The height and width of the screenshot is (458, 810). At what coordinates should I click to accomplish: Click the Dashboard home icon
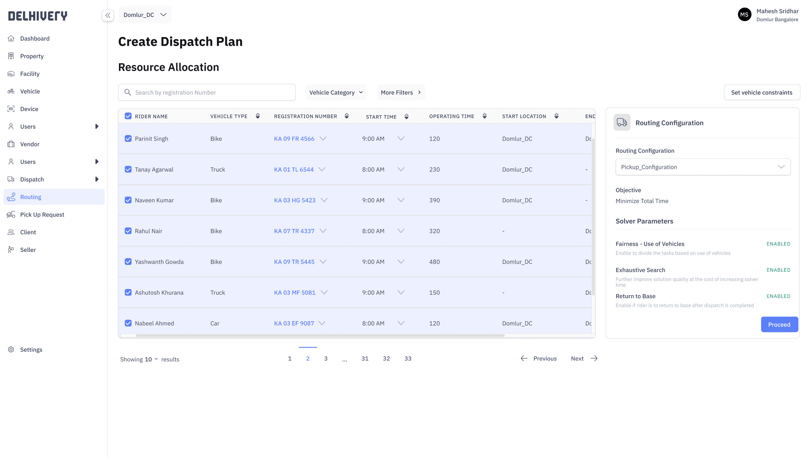pyautogui.click(x=11, y=39)
